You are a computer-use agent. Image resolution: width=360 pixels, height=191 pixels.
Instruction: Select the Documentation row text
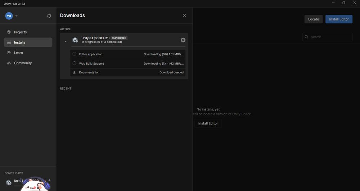[x=89, y=72]
